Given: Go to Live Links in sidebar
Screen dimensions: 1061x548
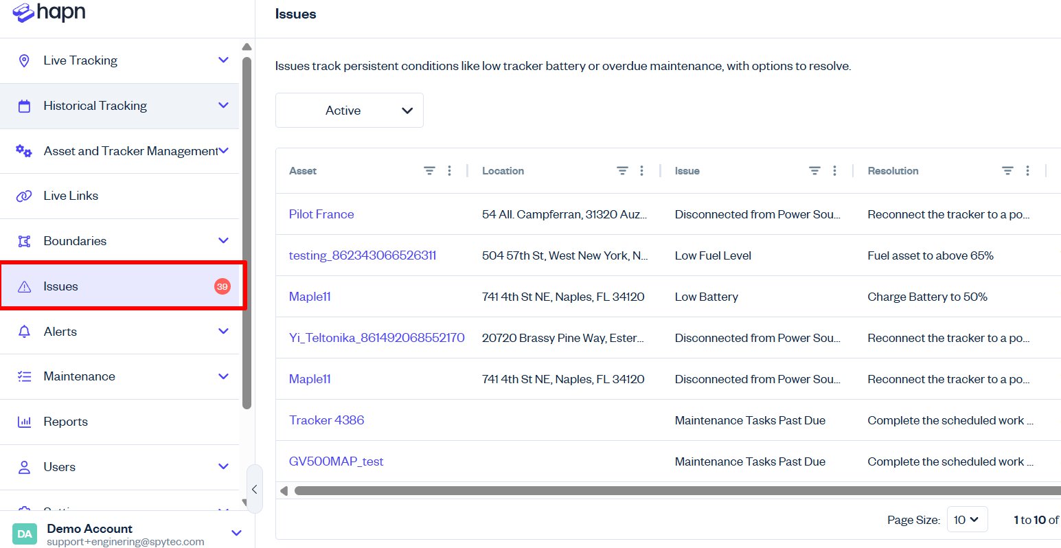Looking at the screenshot, I should point(70,196).
